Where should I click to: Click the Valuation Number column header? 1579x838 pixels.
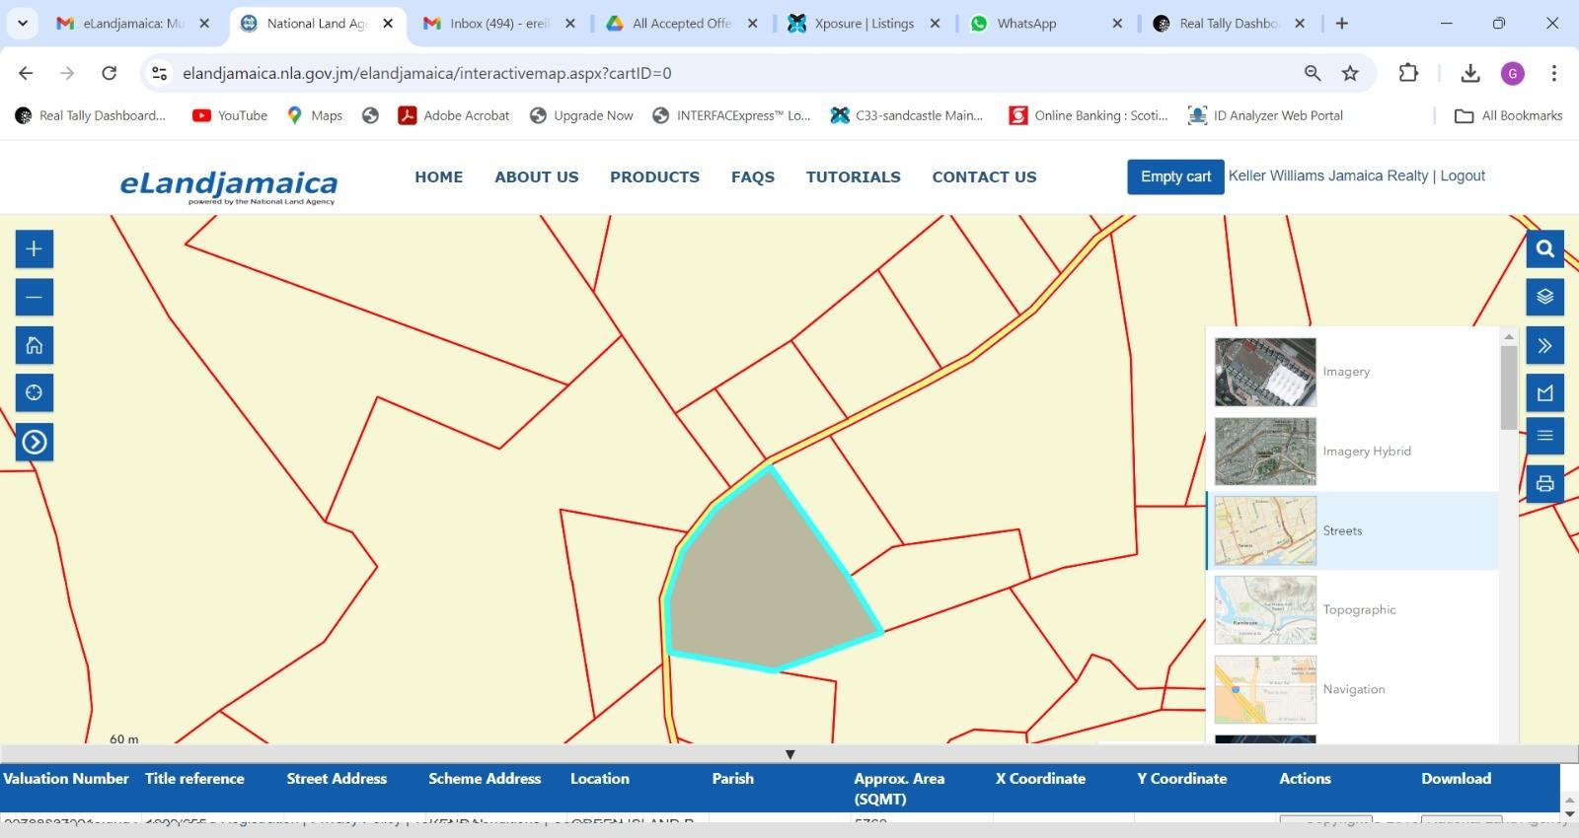(66, 779)
